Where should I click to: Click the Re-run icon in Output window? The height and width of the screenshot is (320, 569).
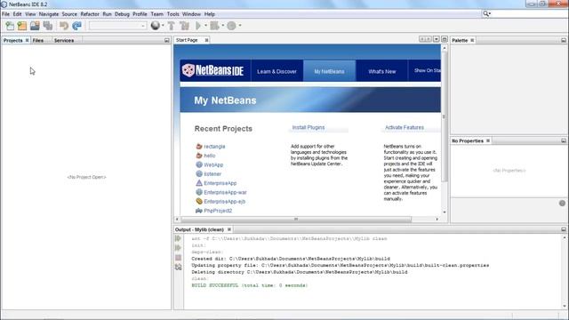tap(178, 238)
